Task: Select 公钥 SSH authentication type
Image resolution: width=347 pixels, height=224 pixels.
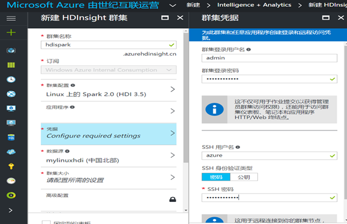Action: 244,177
